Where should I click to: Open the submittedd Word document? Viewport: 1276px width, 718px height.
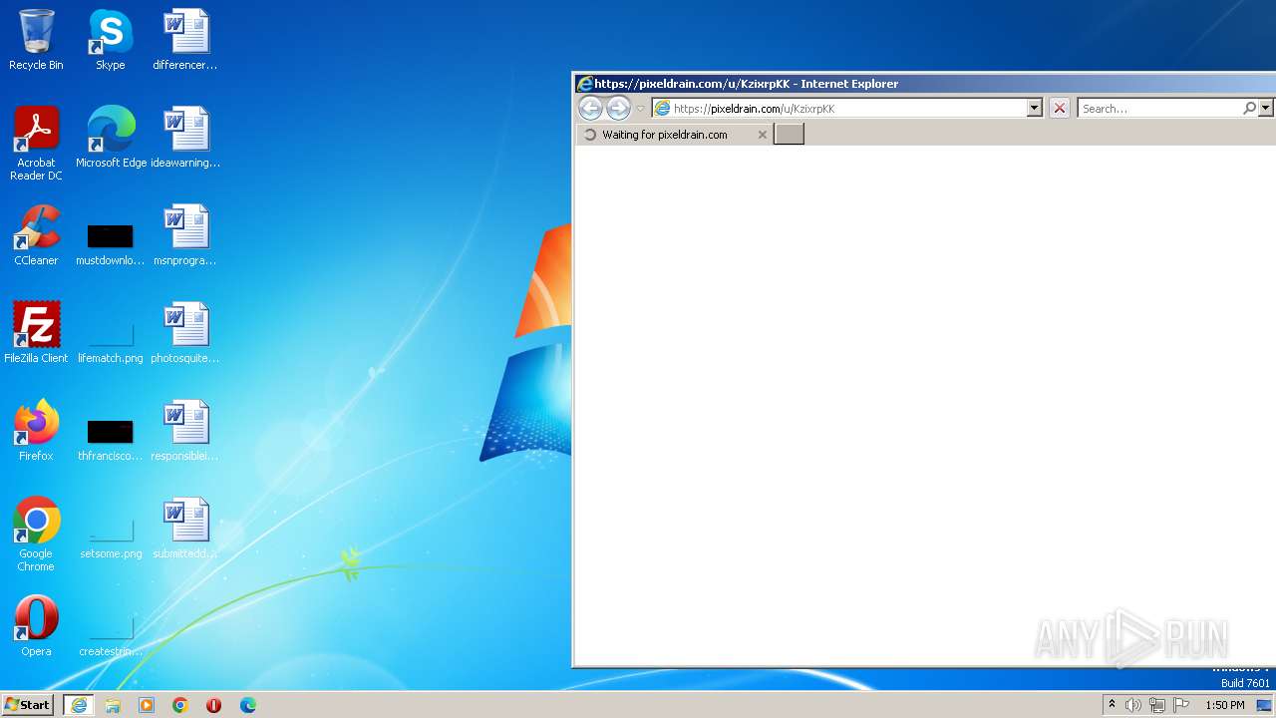click(x=185, y=529)
